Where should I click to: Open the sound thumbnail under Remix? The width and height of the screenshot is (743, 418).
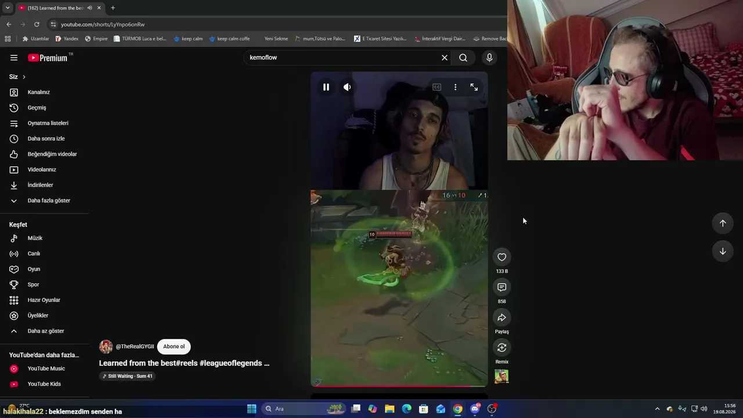[x=502, y=376]
